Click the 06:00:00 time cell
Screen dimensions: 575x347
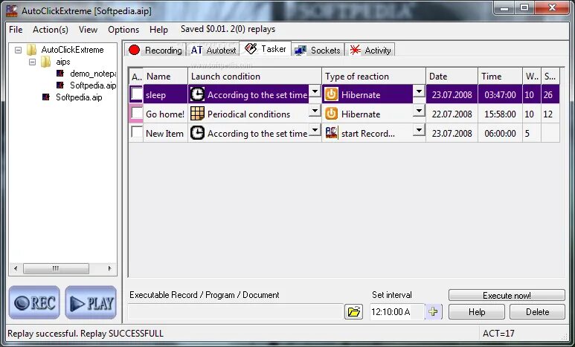(x=500, y=134)
